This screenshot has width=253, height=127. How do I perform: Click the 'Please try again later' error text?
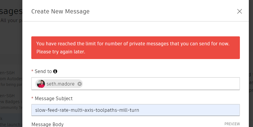click(x=61, y=52)
